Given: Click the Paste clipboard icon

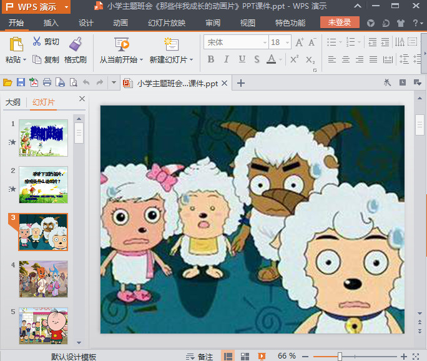Looking at the screenshot, I should click(x=16, y=44).
